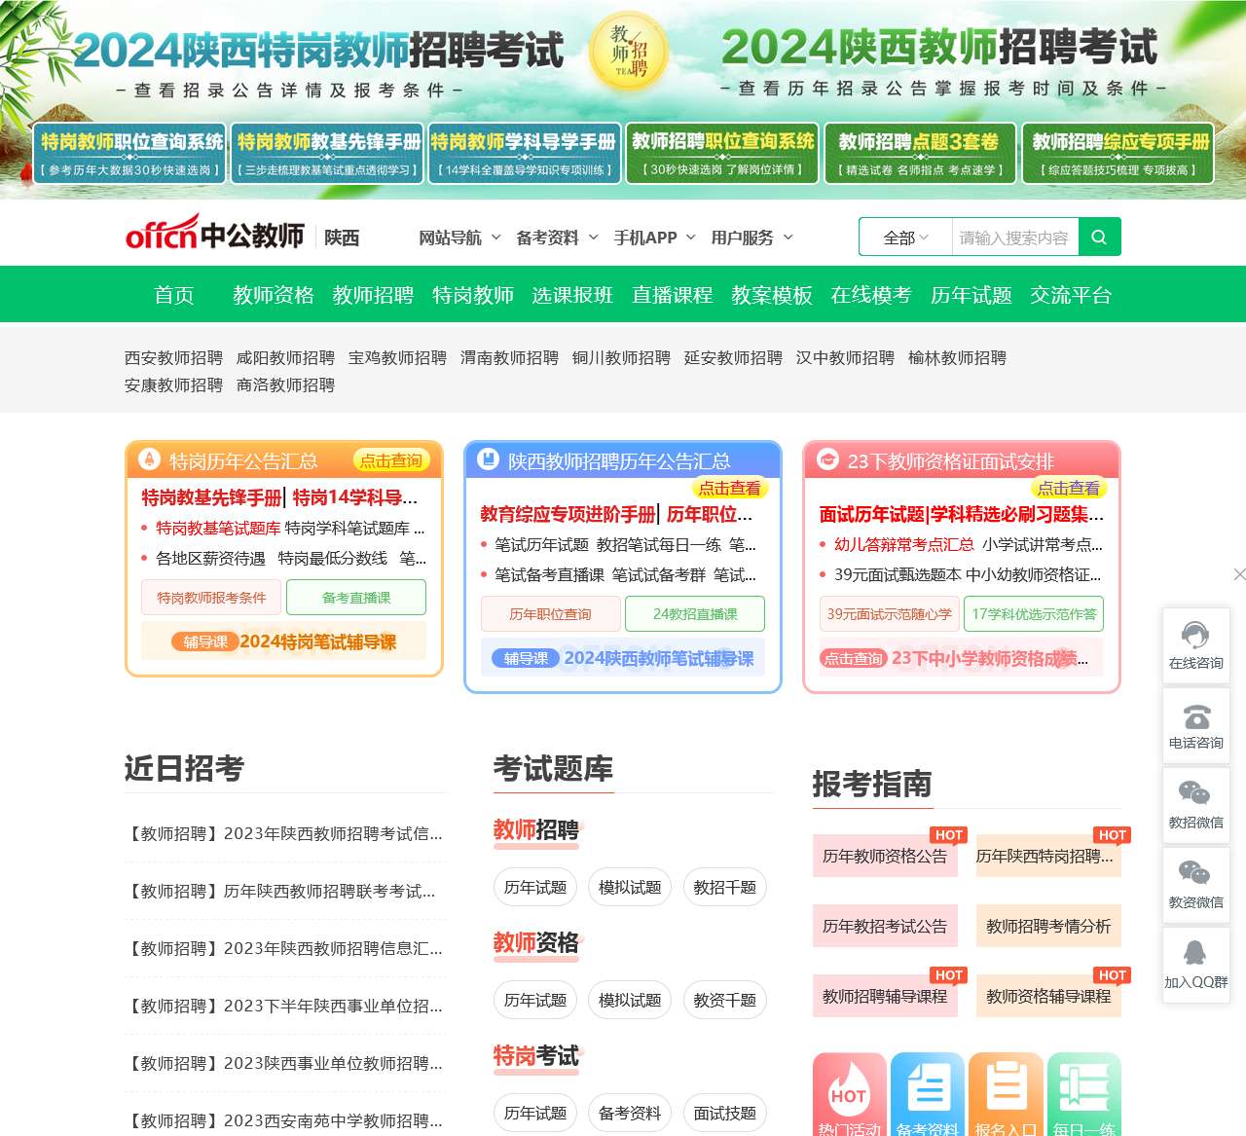Click the green search magnifier button
The height and width of the screenshot is (1136, 1246).
tap(1099, 237)
